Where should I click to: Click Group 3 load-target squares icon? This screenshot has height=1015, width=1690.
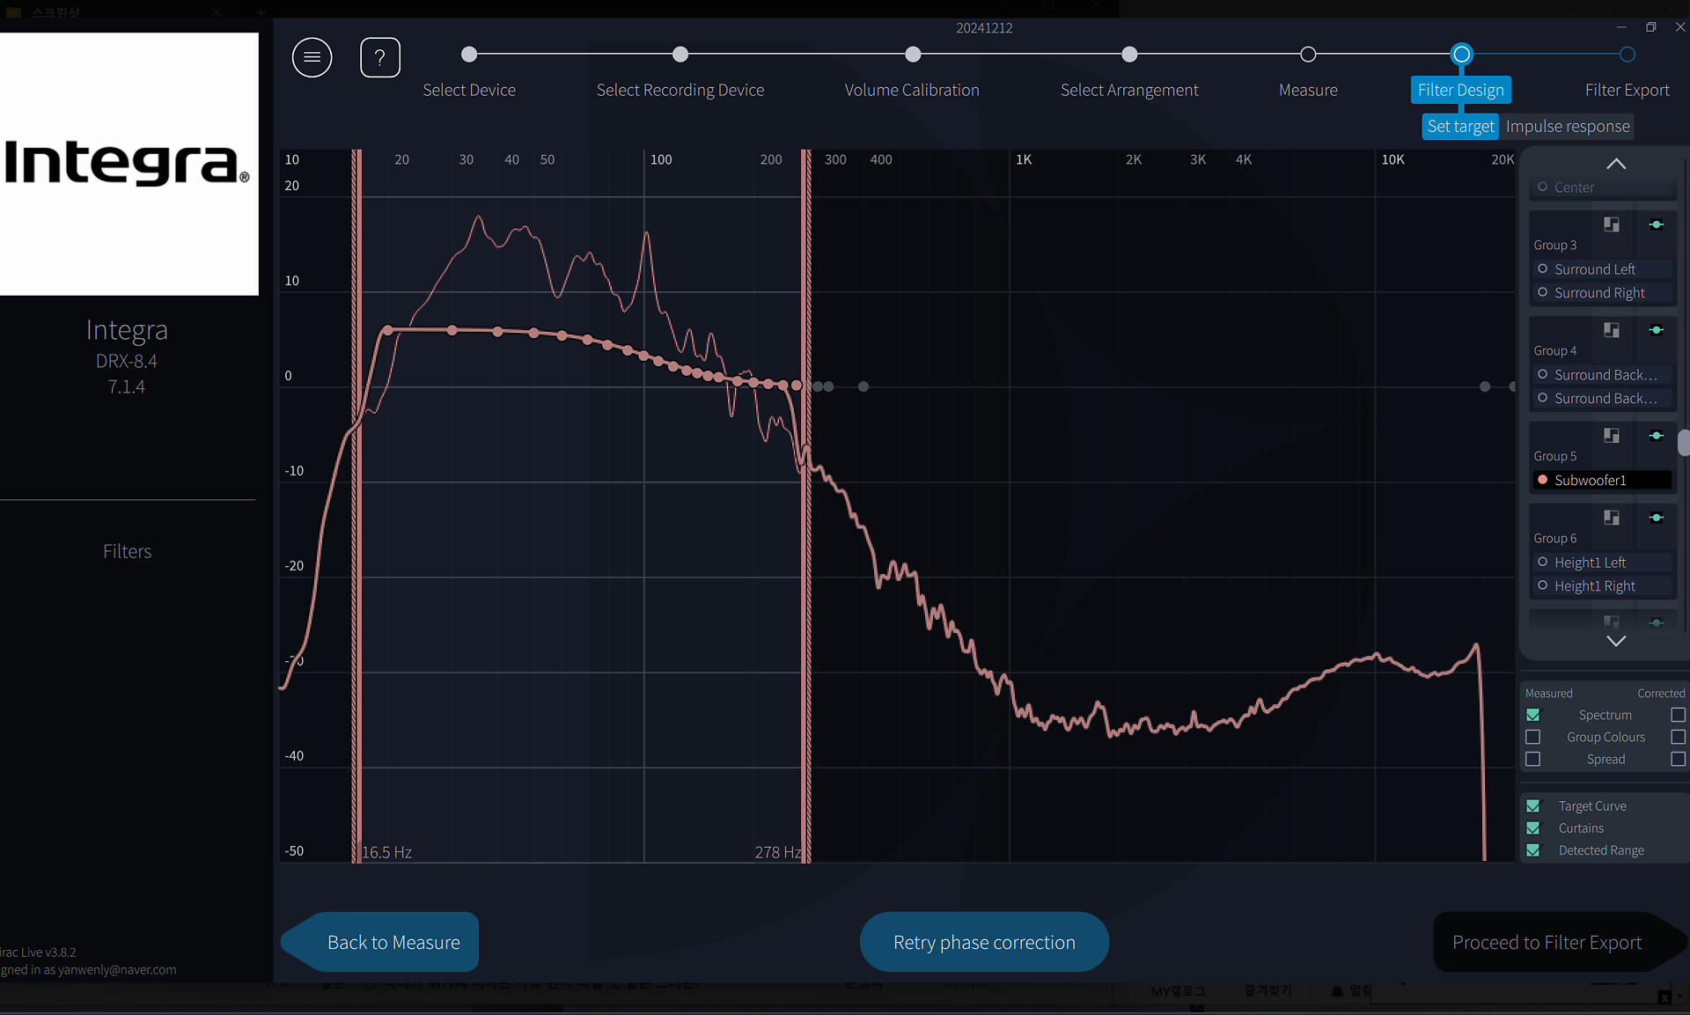pos(1611,224)
